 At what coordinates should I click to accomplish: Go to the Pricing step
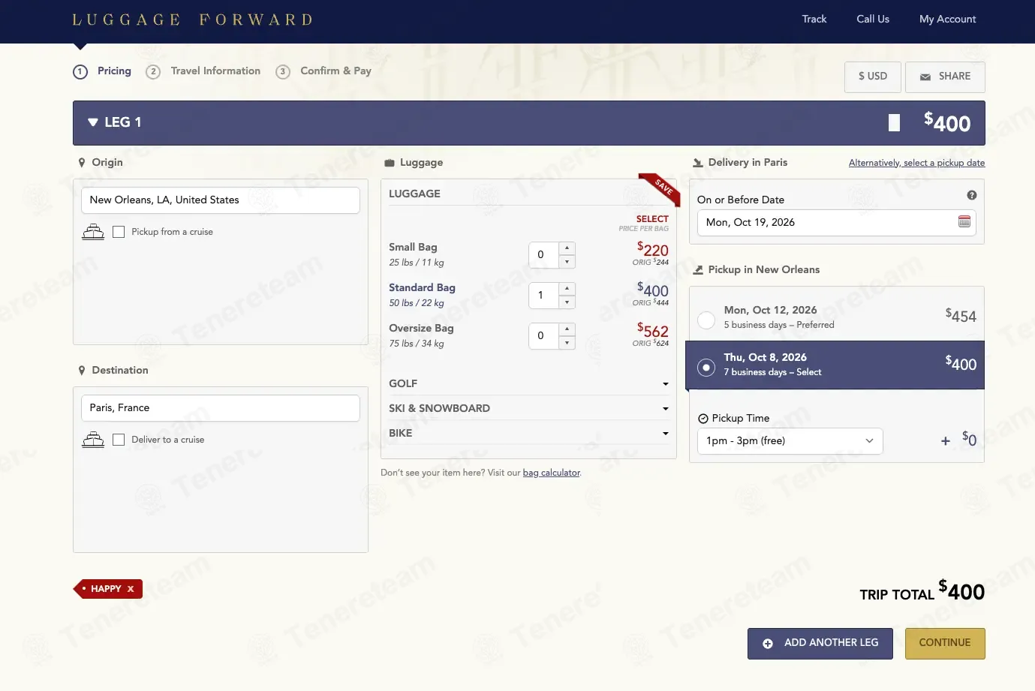point(102,71)
